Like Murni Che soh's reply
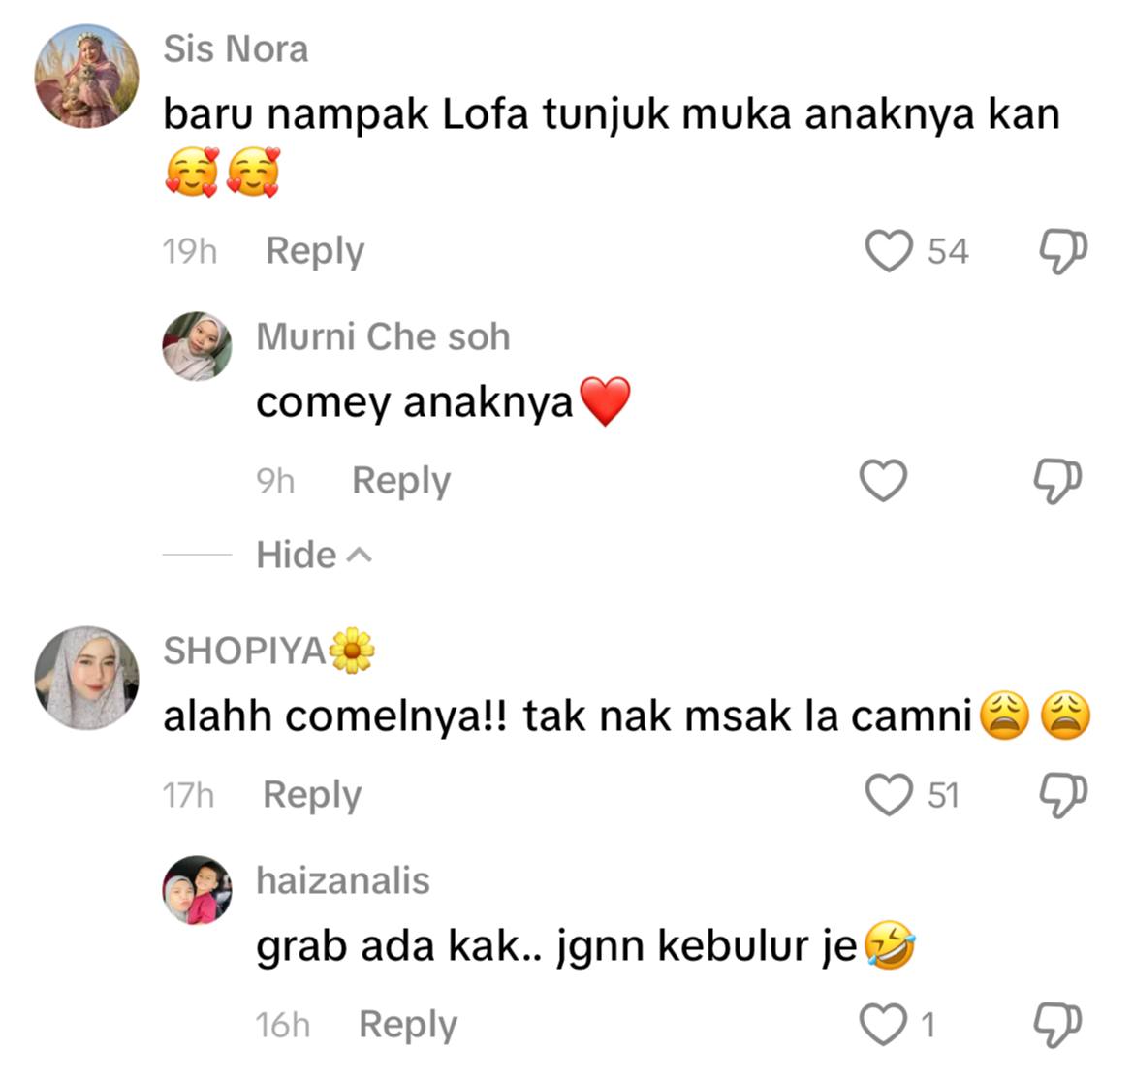The width and height of the screenshot is (1133, 1082). click(883, 481)
